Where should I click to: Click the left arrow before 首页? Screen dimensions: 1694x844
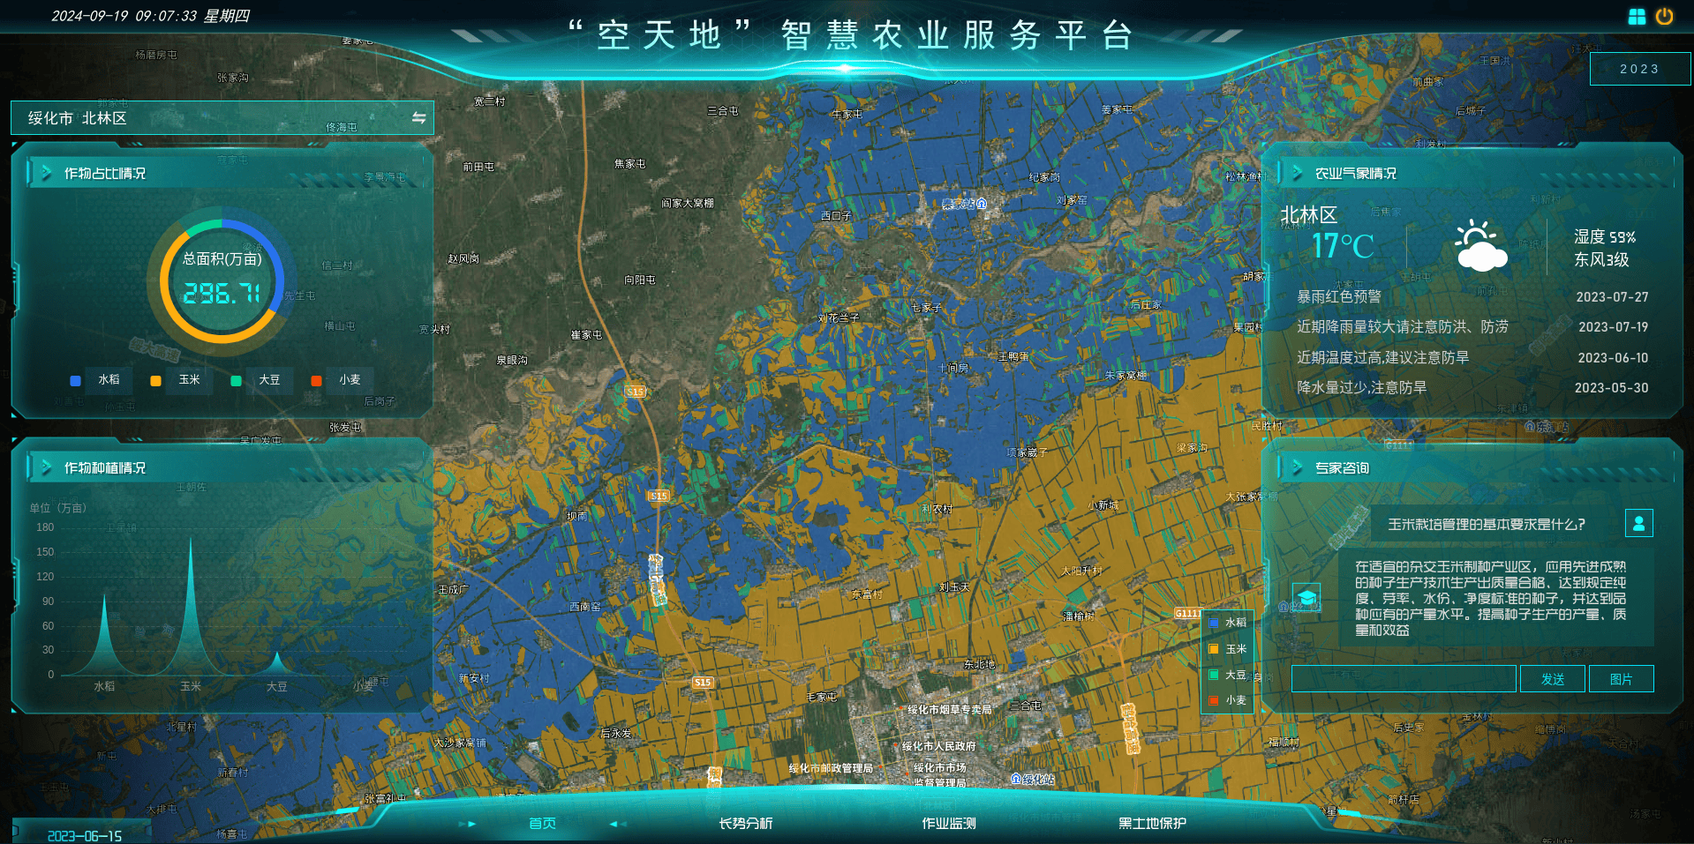tap(468, 824)
